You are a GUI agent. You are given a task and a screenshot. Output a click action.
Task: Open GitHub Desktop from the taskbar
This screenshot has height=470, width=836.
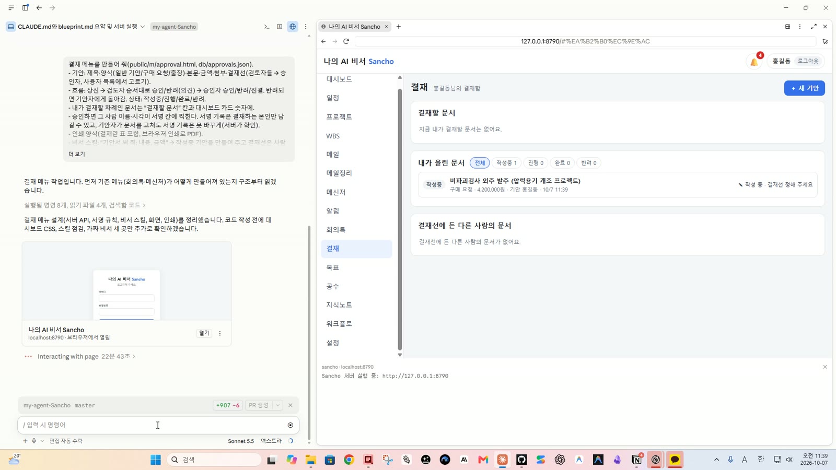(521, 460)
